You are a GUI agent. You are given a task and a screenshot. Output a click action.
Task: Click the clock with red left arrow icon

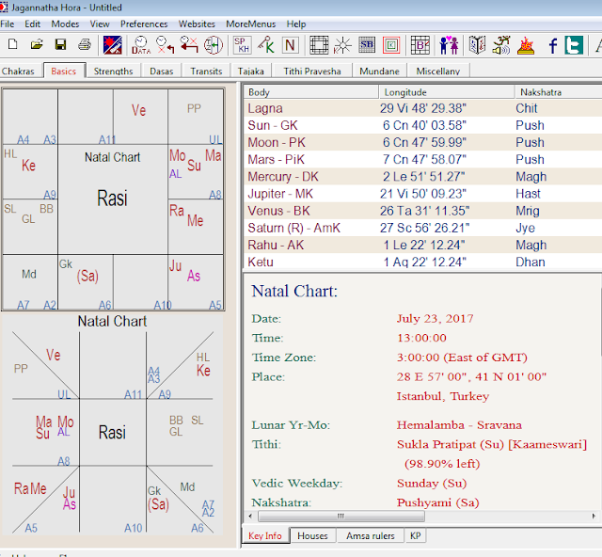pos(189,45)
